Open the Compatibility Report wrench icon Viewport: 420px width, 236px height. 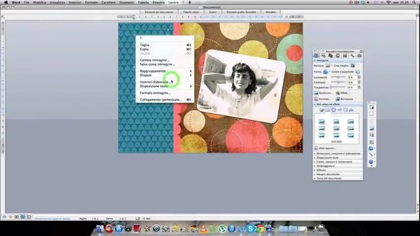tap(352, 56)
